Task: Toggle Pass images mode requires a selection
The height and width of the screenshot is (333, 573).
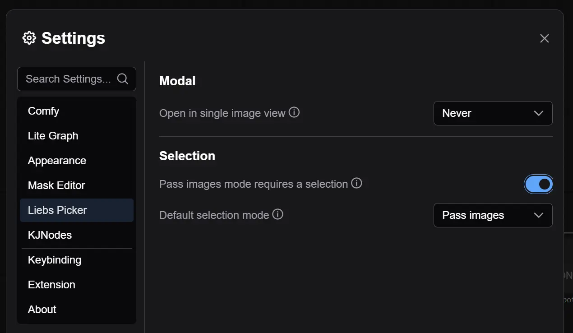Action: coord(539,184)
